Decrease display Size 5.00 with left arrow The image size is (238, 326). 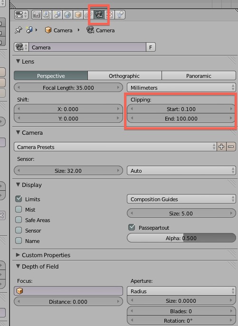point(132,213)
